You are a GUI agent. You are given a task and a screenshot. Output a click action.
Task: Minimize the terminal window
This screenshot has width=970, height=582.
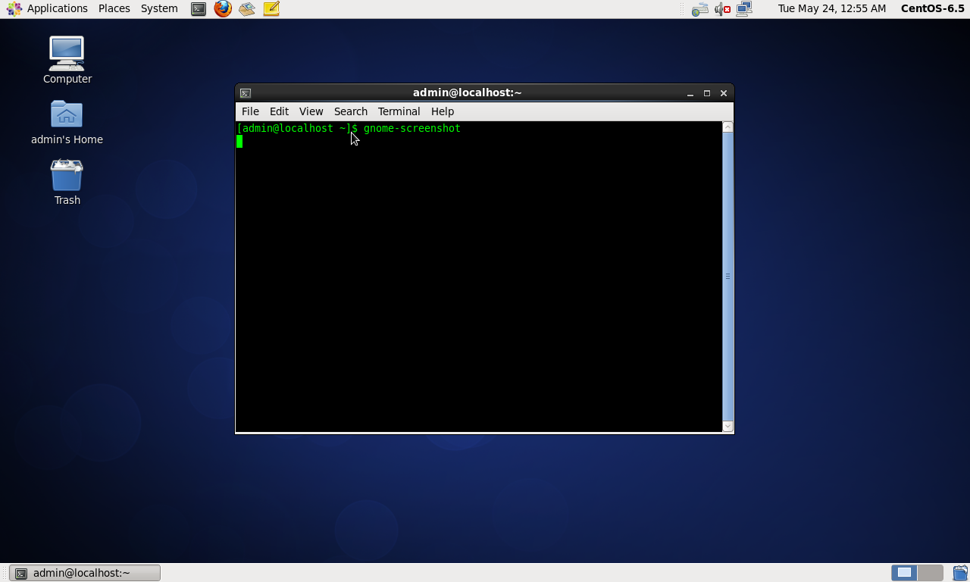690,93
